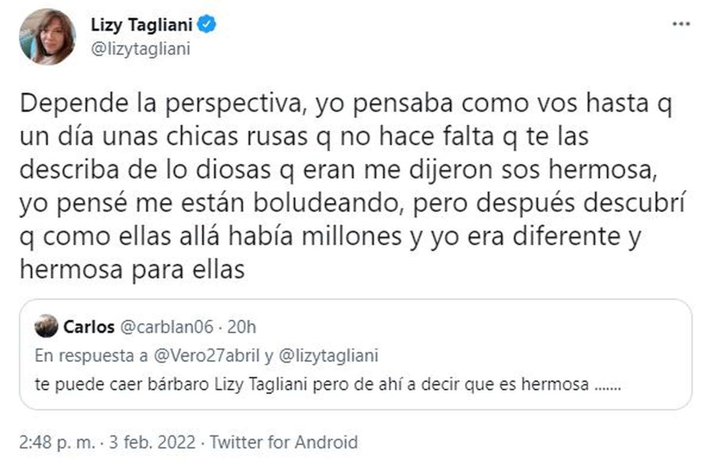Click the tweet's last line 'hermosa para ellas'
The width and height of the screenshot is (701, 471).
132,269
